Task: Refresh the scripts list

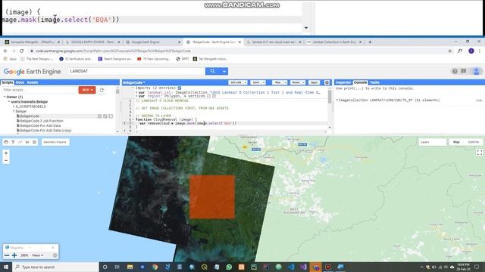Action: point(102,90)
